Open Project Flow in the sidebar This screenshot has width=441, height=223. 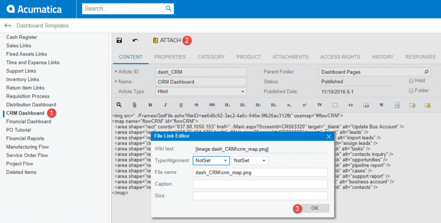[19, 164]
